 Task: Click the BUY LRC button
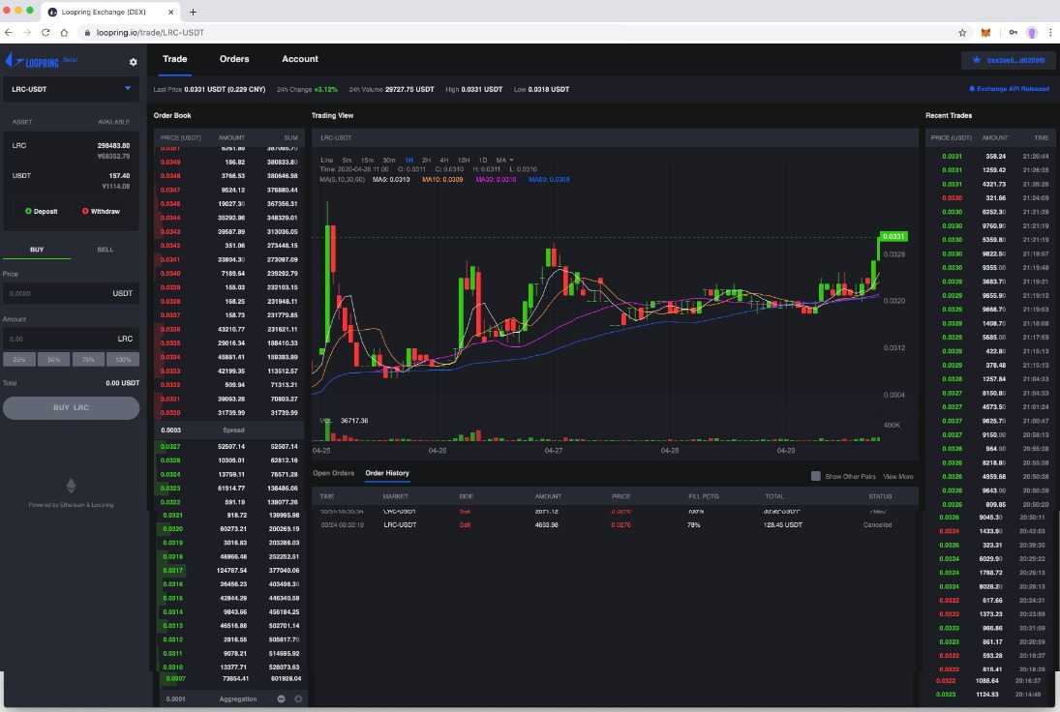(x=71, y=408)
